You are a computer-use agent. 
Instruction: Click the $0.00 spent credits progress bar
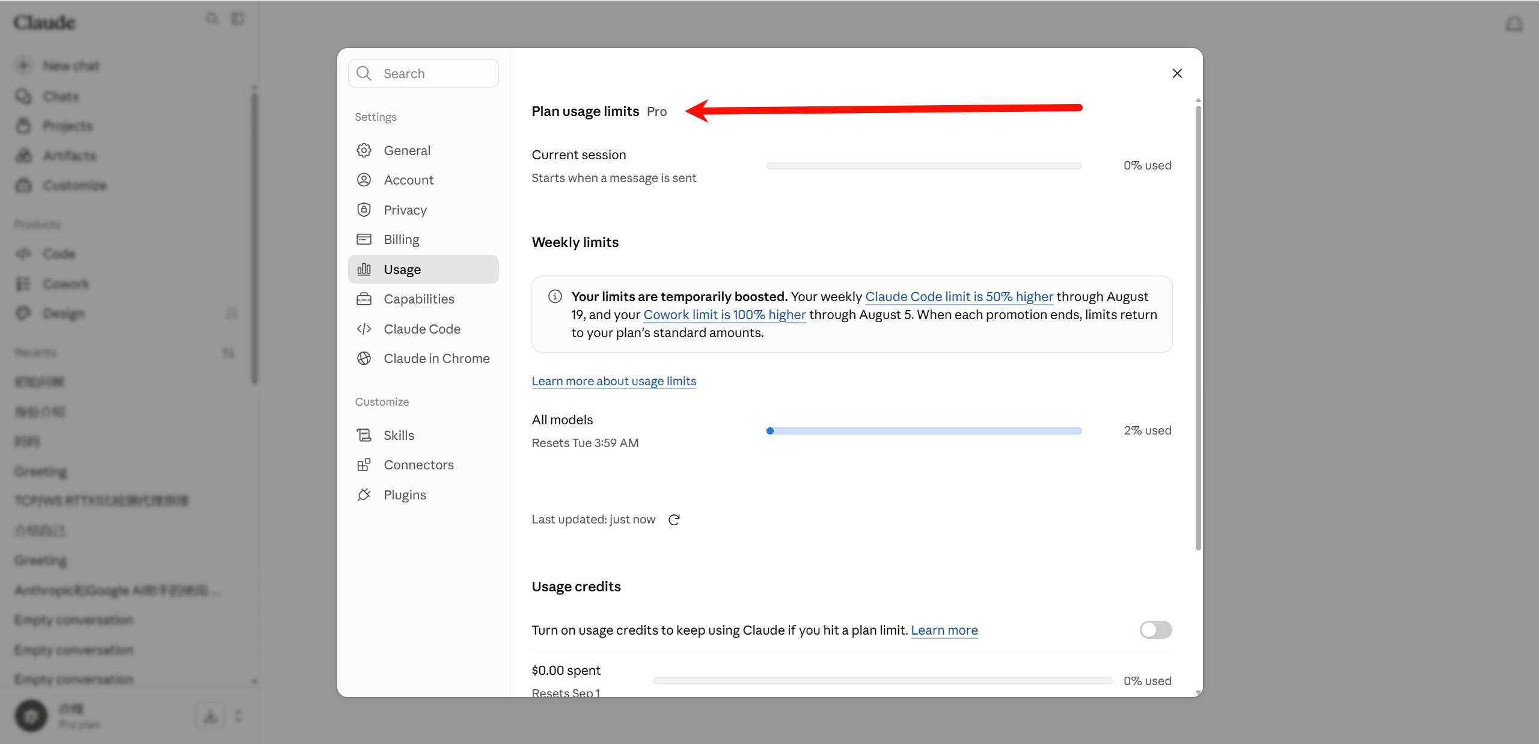coord(883,681)
